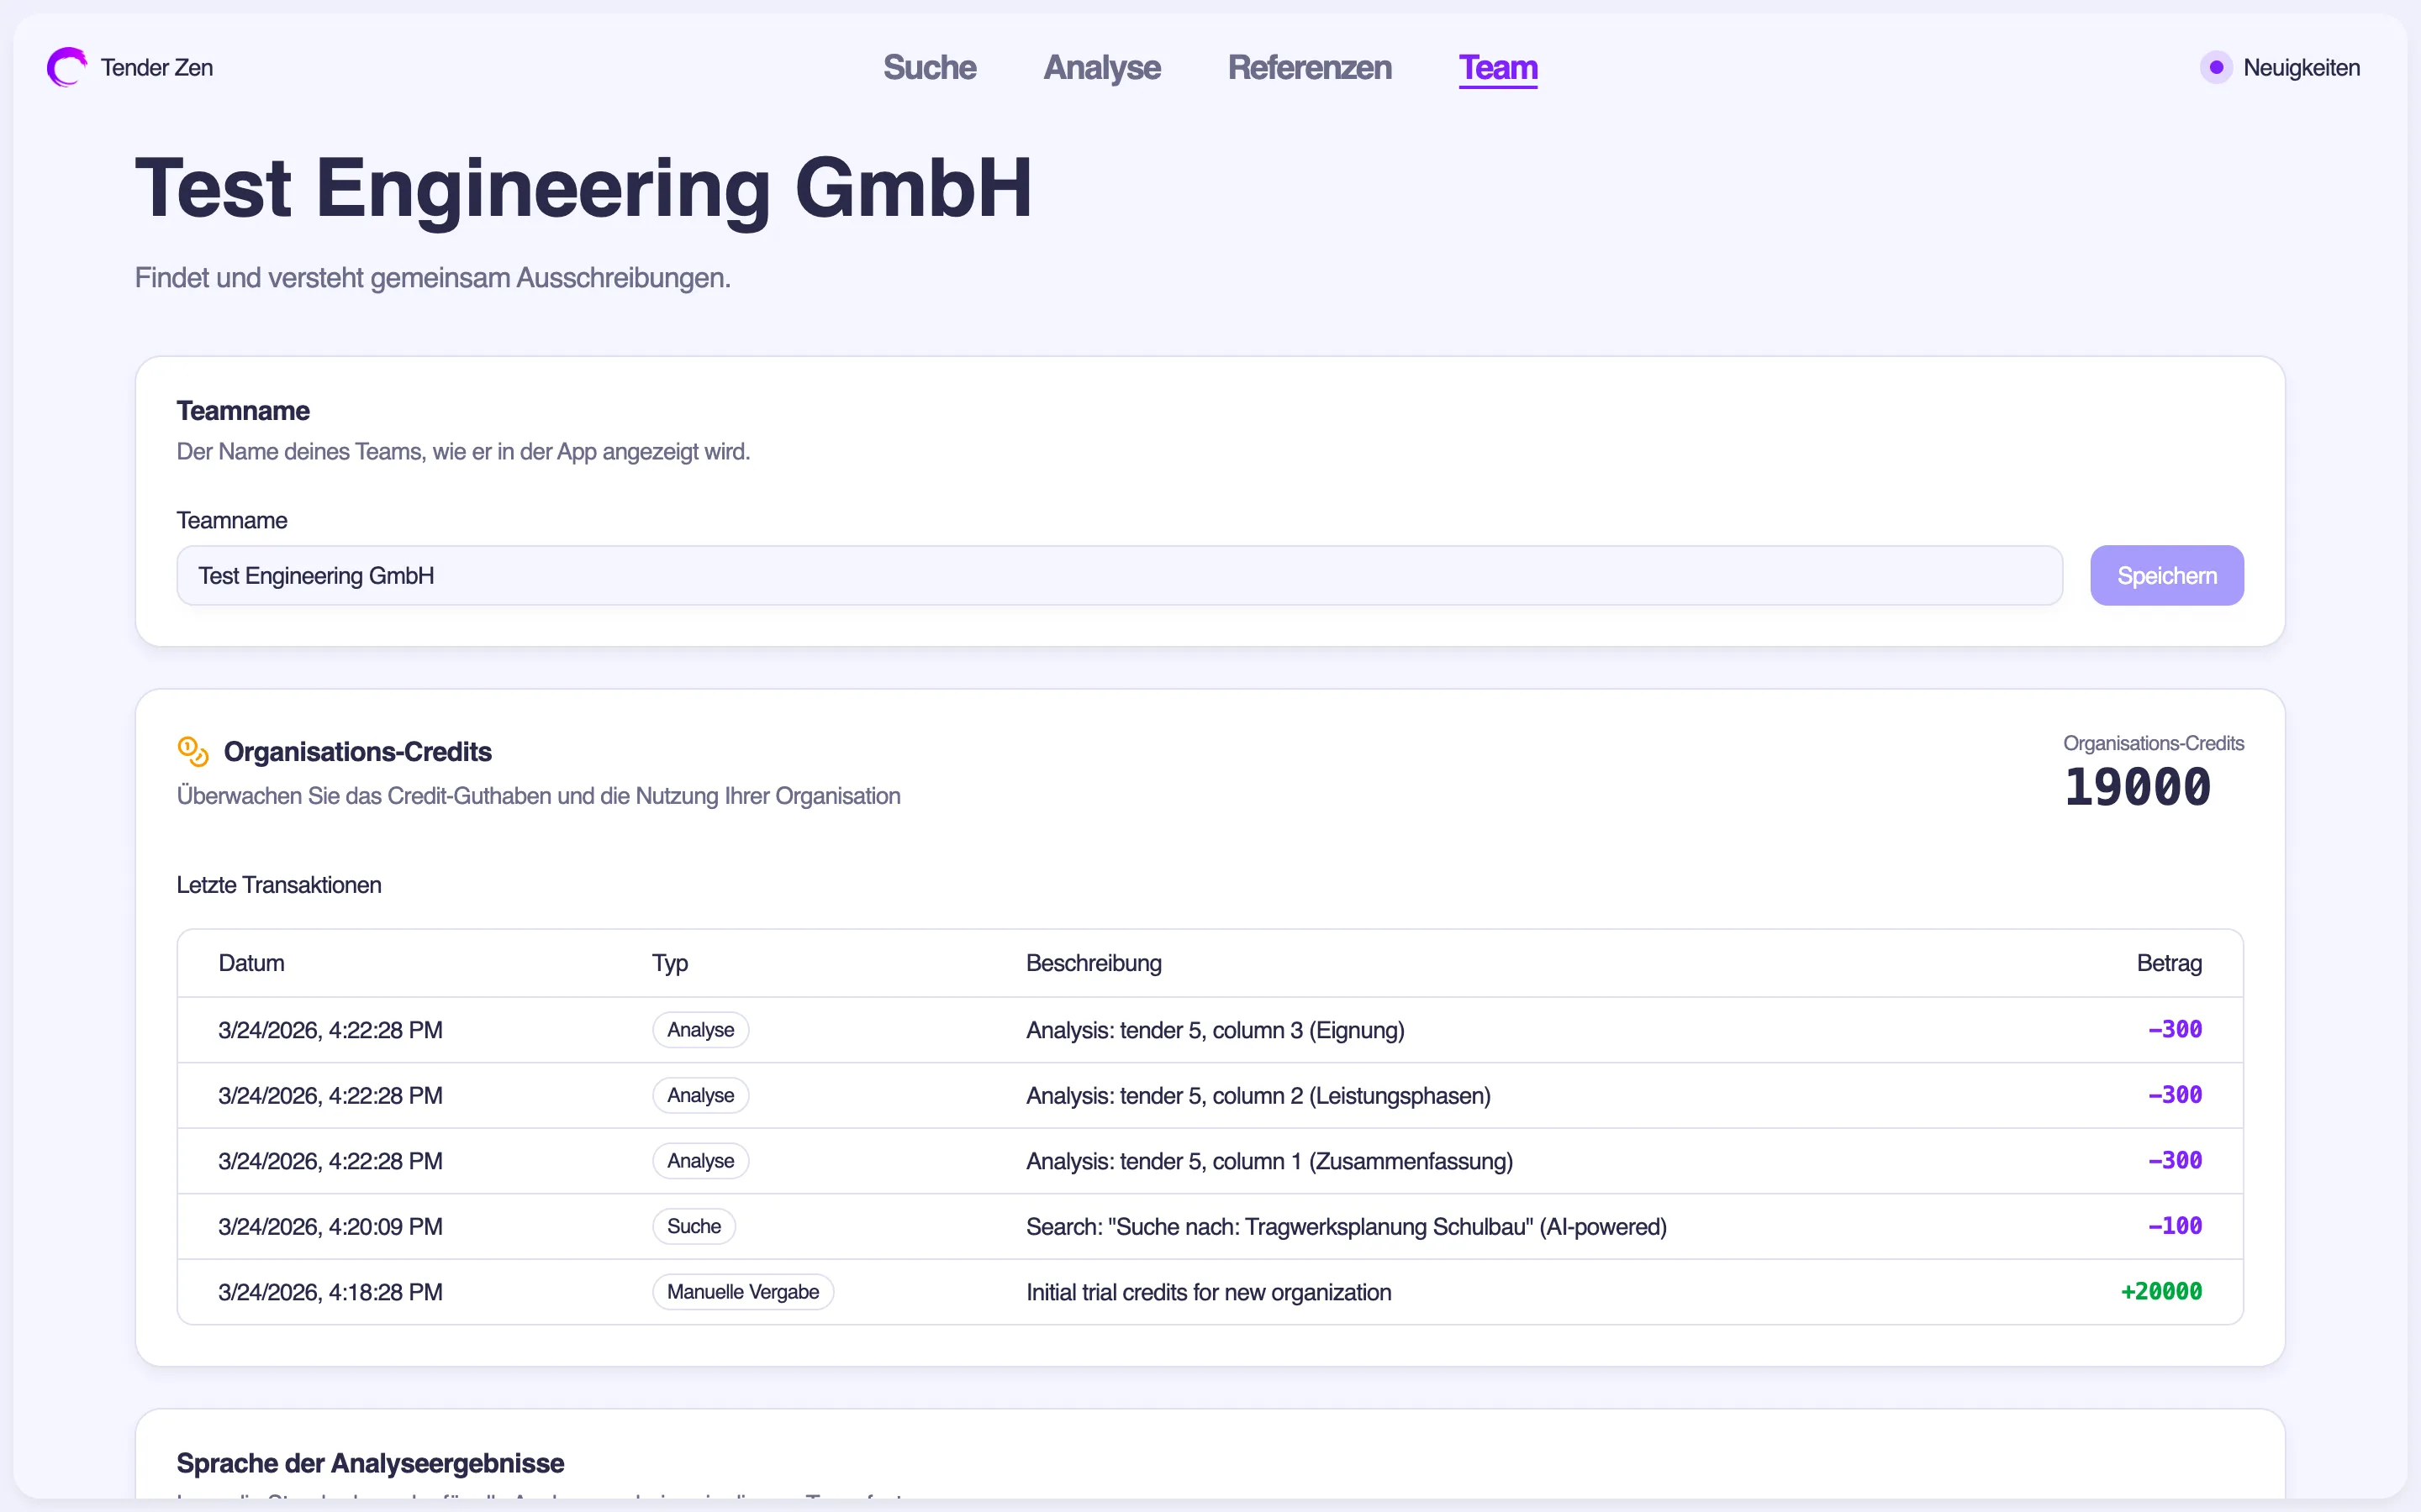Select the Tragwerksplanung Schulbau search transaction row
2421x1512 pixels.
(1346, 1226)
